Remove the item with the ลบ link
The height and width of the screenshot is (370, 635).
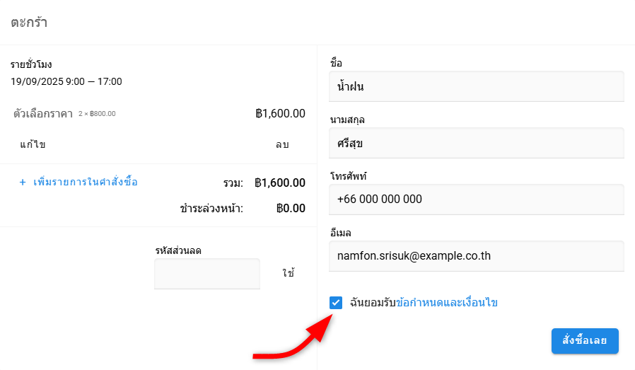pos(282,144)
